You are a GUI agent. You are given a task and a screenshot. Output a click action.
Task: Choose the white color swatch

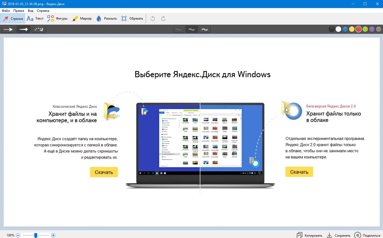point(339,29)
